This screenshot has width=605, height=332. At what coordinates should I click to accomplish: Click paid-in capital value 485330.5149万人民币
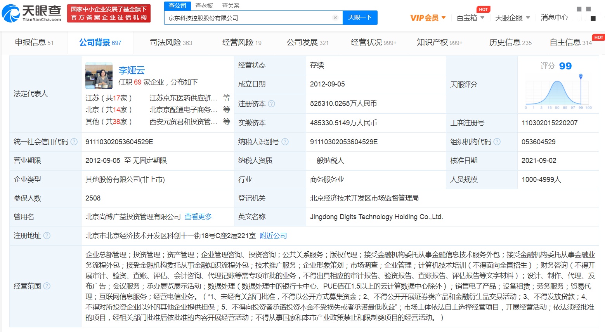343,123
